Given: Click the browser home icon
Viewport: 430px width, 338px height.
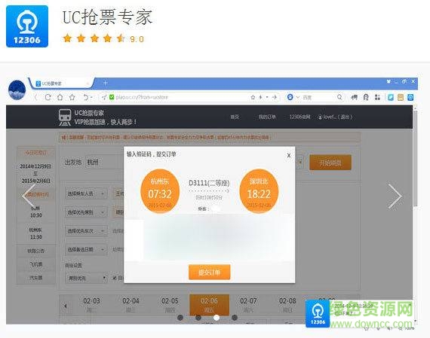Looking at the screenshot, I should tap(60, 97).
